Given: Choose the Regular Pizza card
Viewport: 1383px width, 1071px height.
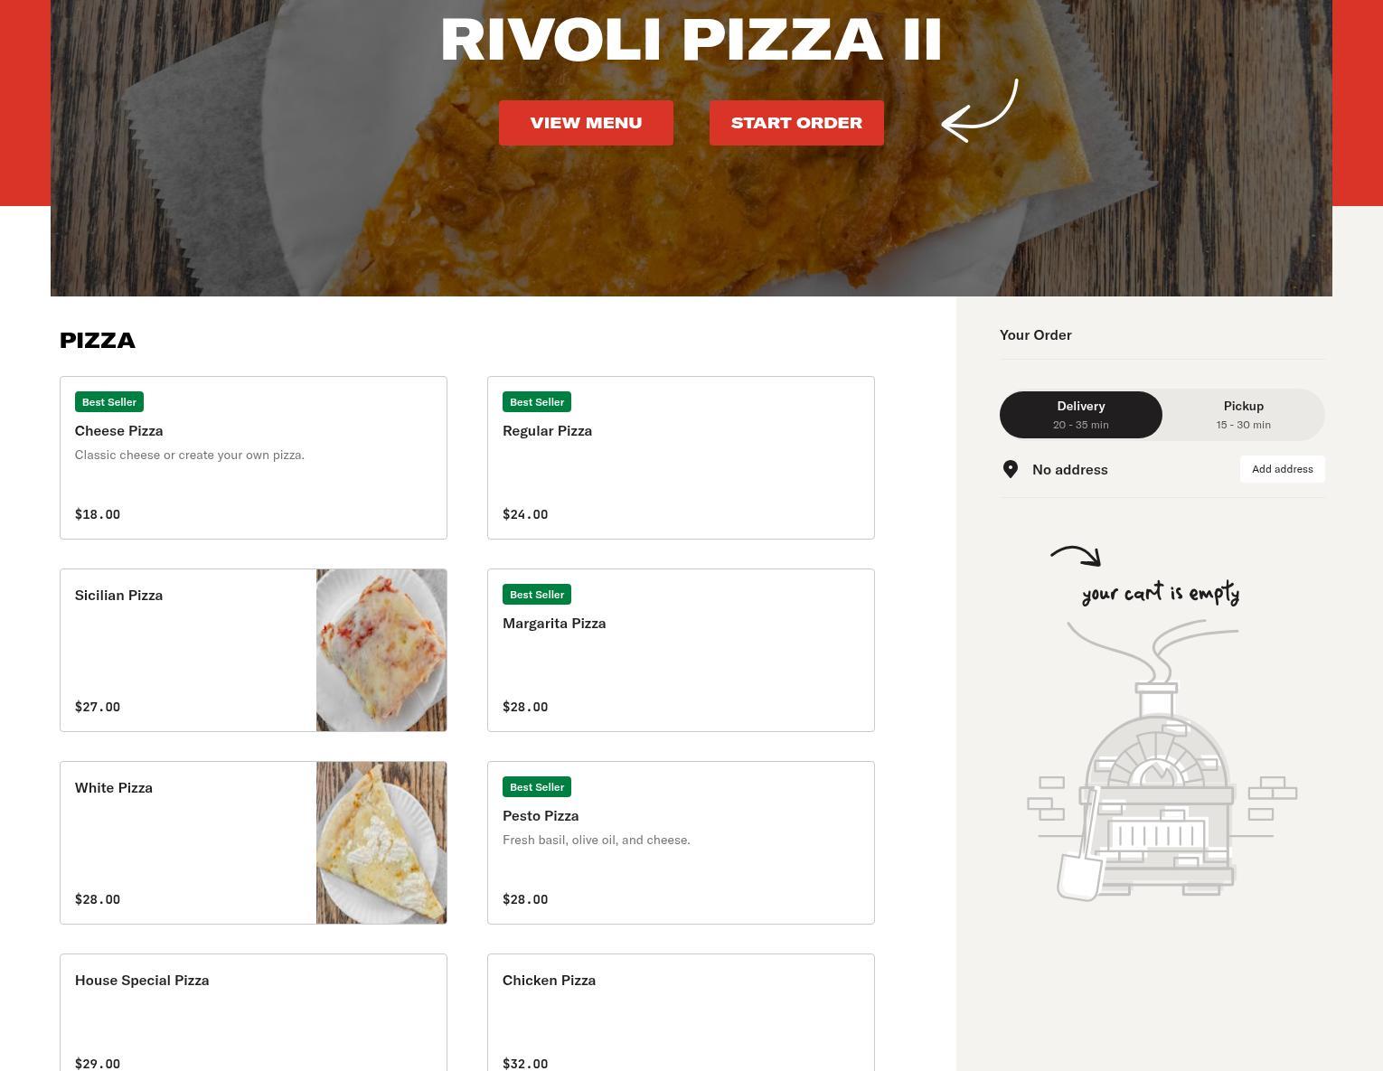Looking at the screenshot, I should [681, 457].
